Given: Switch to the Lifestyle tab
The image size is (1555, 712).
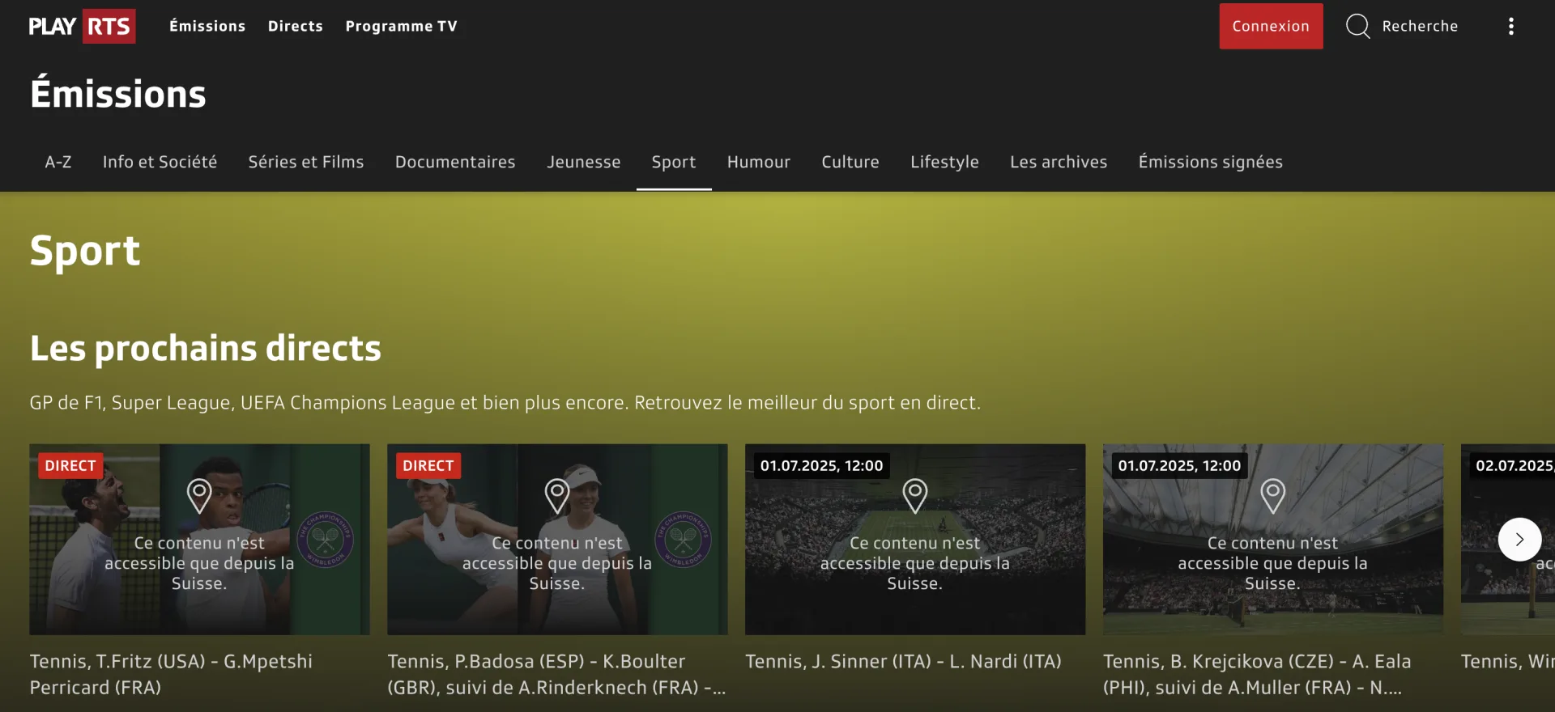Looking at the screenshot, I should tap(944, 162).
